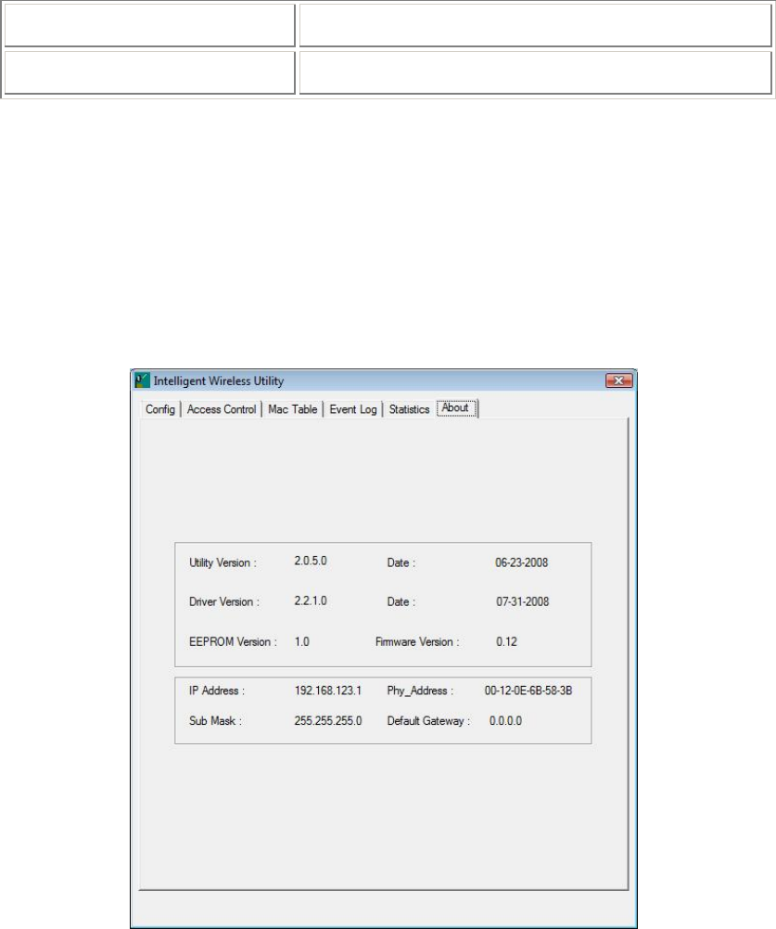Click the Firmware Version value 0.12
776x929 pixels.
tap(507, 641)
